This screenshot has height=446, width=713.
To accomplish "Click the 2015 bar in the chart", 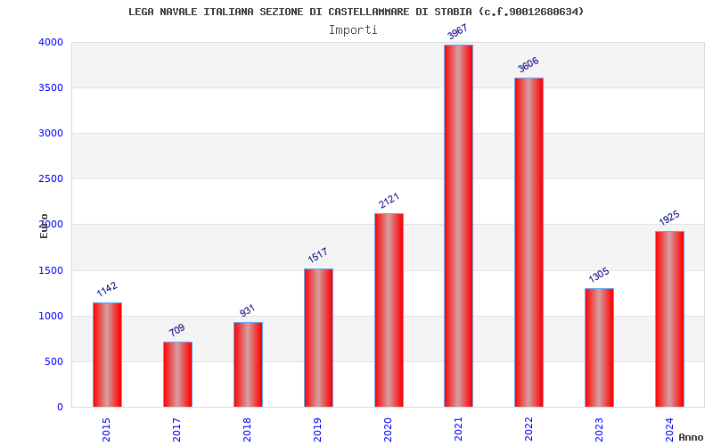I will pos(107,354).
